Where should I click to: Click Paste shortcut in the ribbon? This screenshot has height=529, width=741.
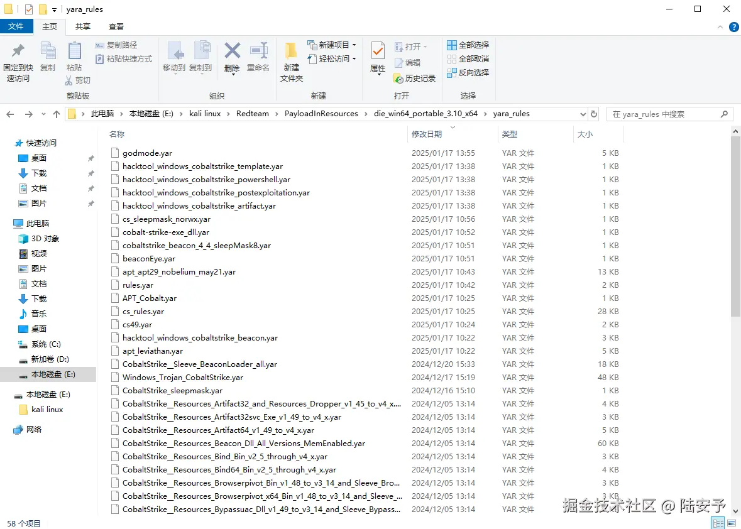(x=124, y=58)
